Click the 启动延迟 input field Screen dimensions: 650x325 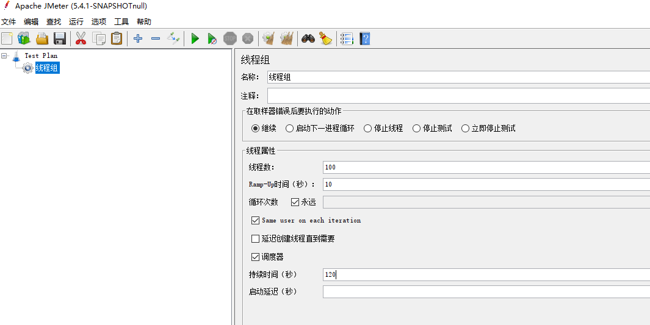(486, 292)
